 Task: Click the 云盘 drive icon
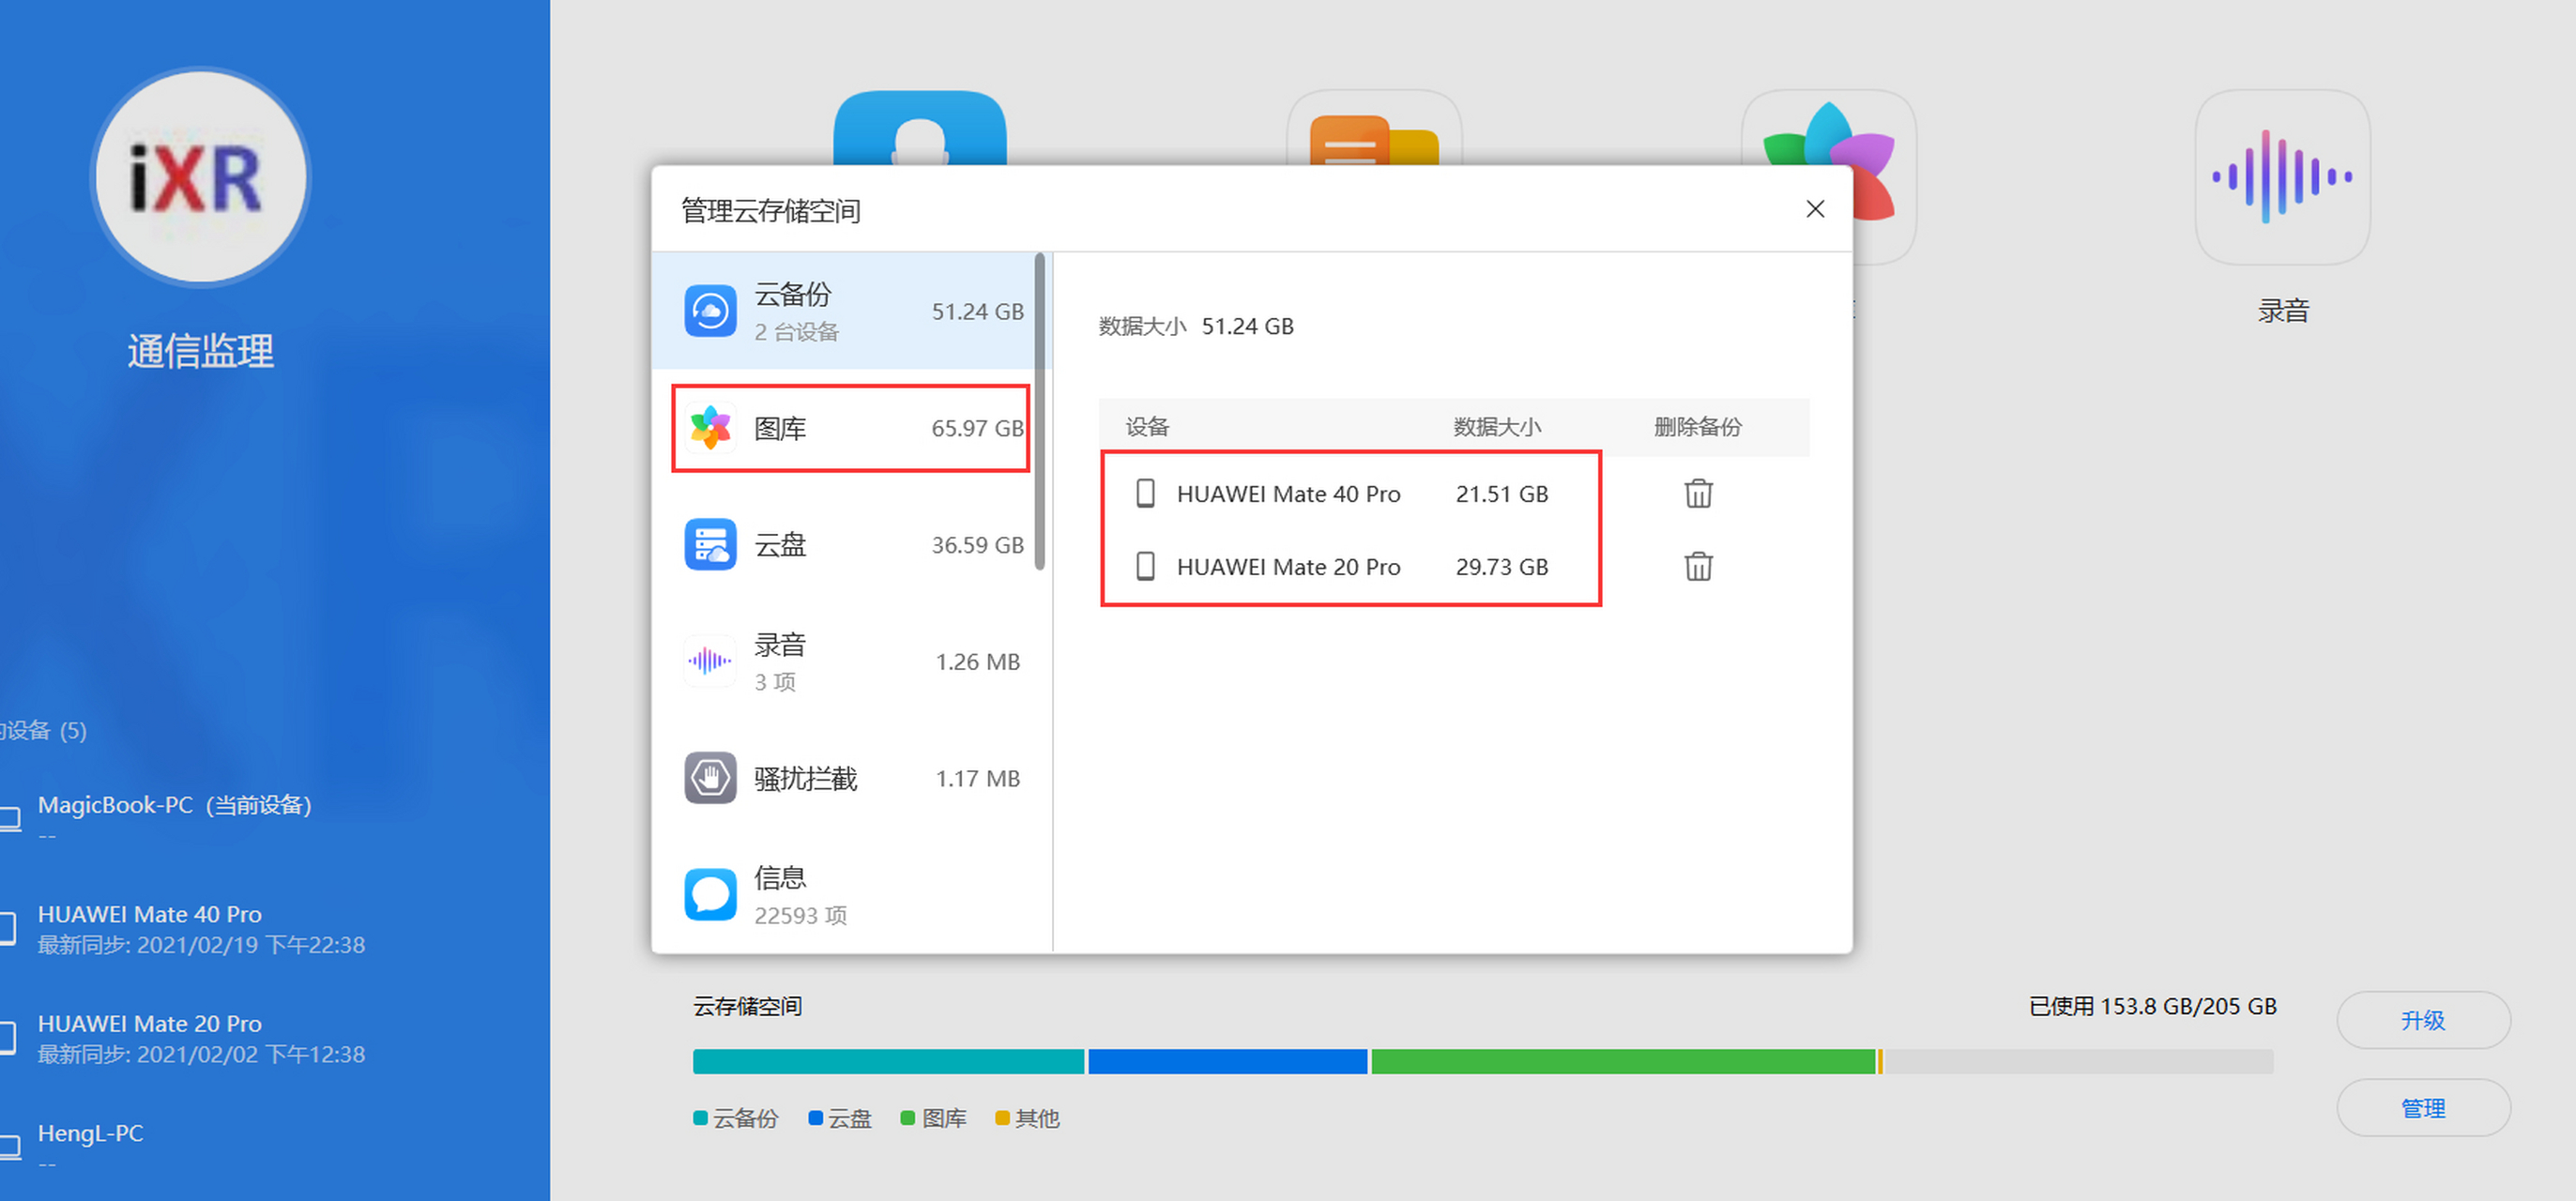[x=710, y=545]
